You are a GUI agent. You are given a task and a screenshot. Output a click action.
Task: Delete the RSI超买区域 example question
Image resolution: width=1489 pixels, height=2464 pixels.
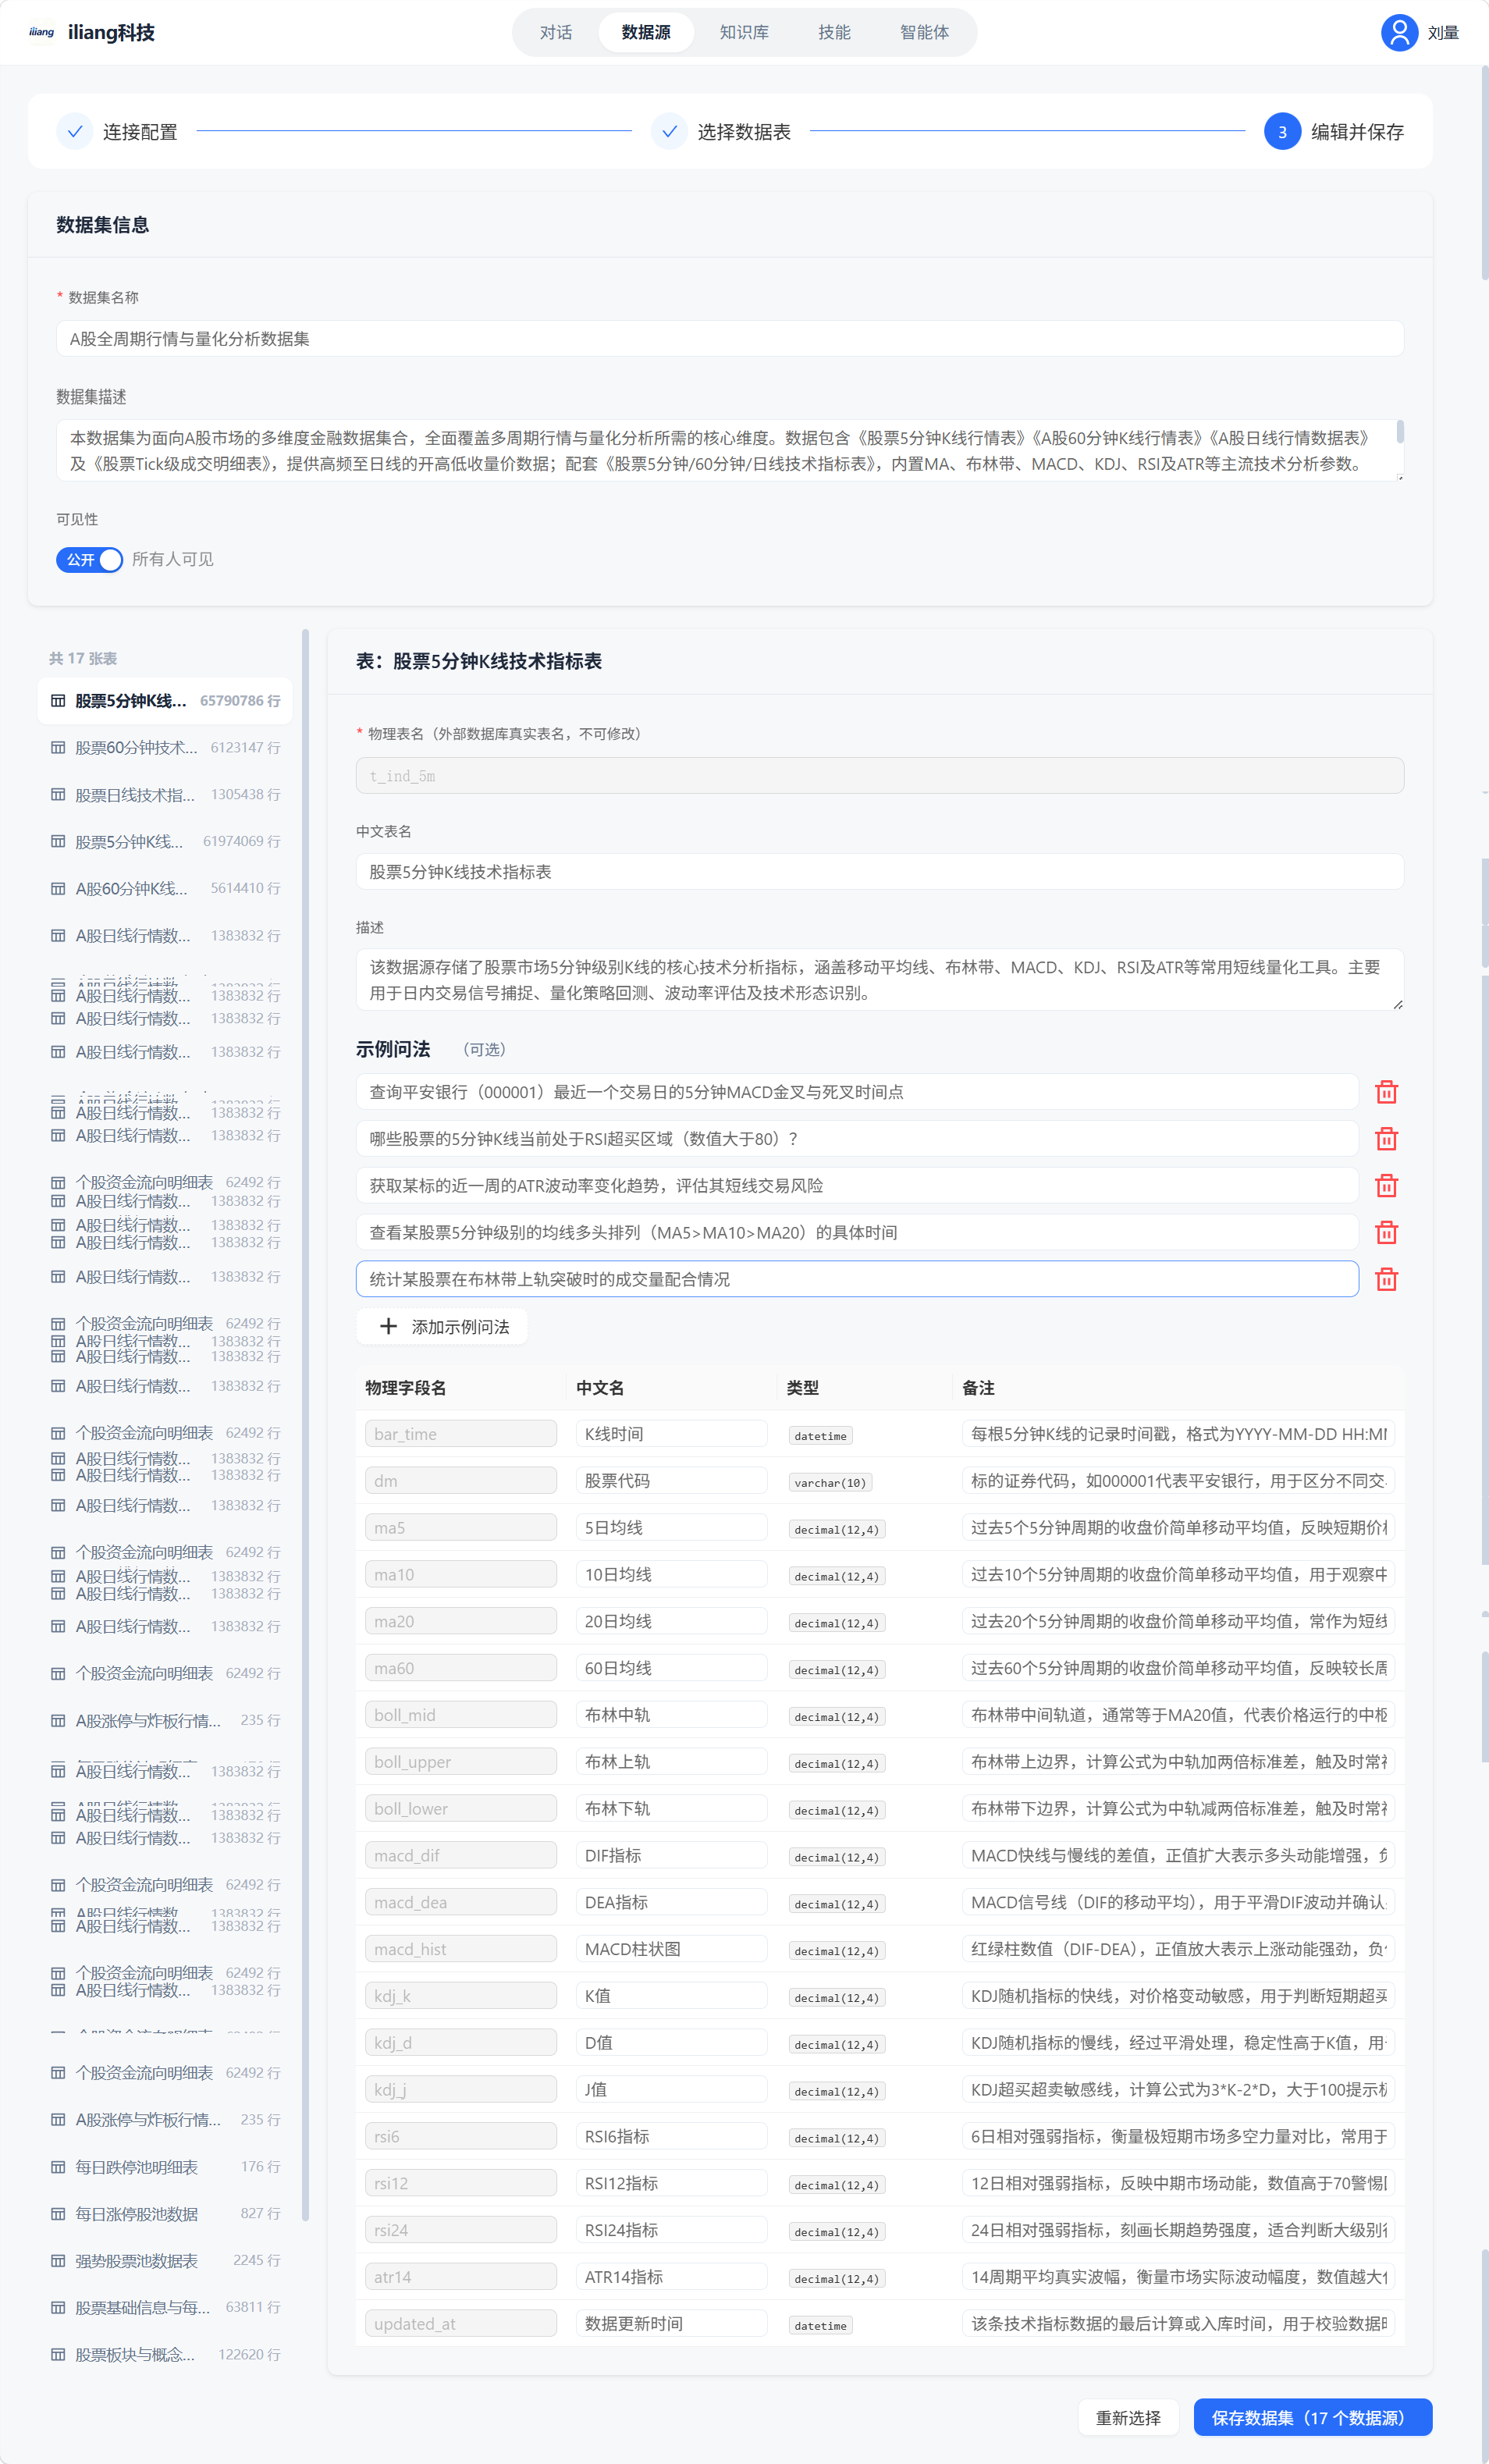point(1386,1139)
